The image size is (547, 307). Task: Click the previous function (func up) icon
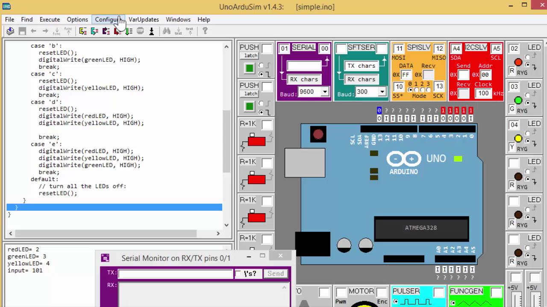coord(68,31)
